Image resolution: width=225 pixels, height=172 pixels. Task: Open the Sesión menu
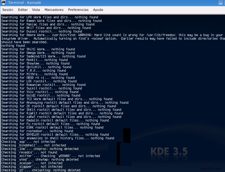tap(8, 10)
